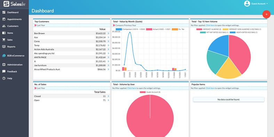The width and height of the screenshot is (274, 137).
Task: Open Ceres customer row arrow
Action: pos(108,42)
